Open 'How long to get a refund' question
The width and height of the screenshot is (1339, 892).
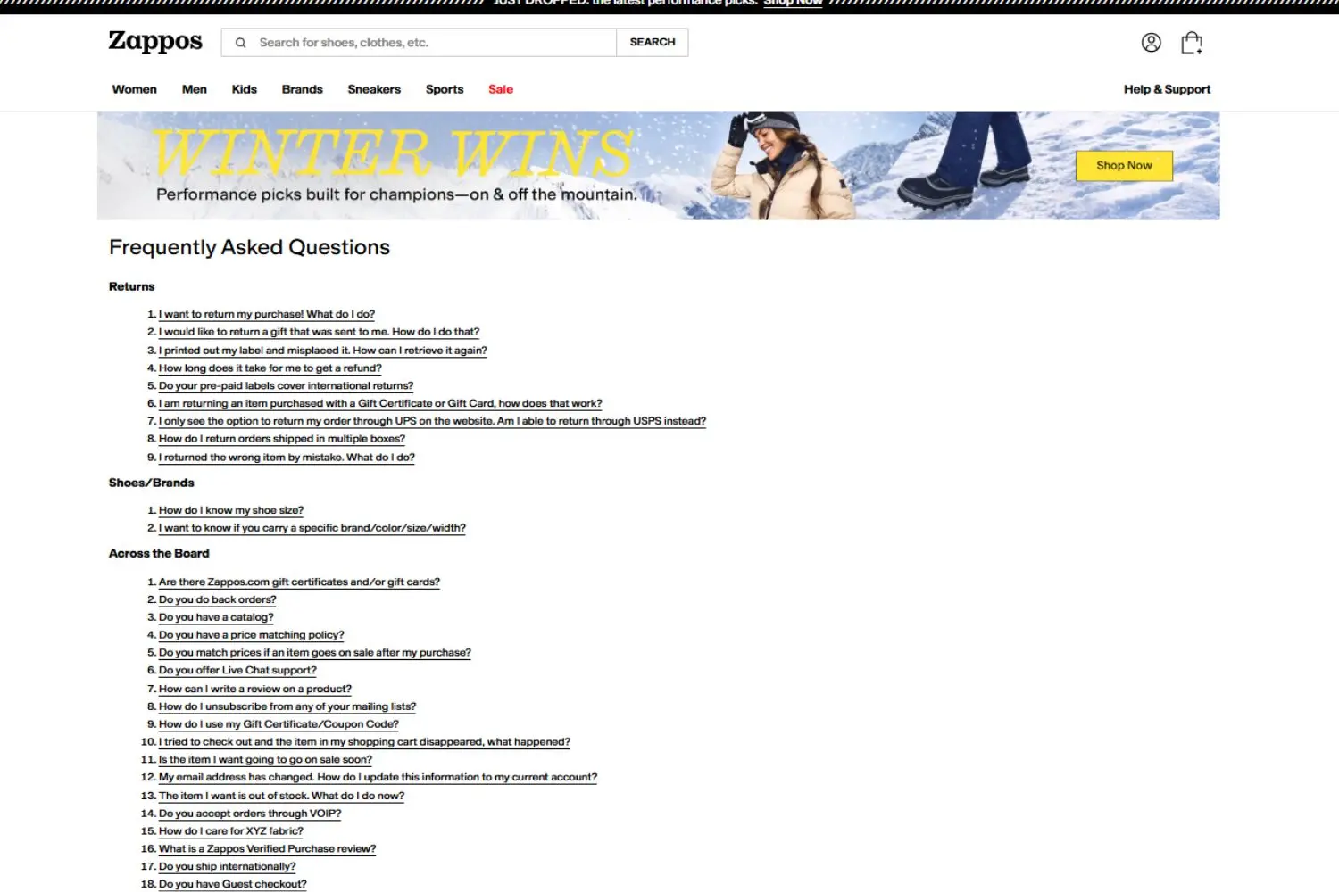point(270,368)
